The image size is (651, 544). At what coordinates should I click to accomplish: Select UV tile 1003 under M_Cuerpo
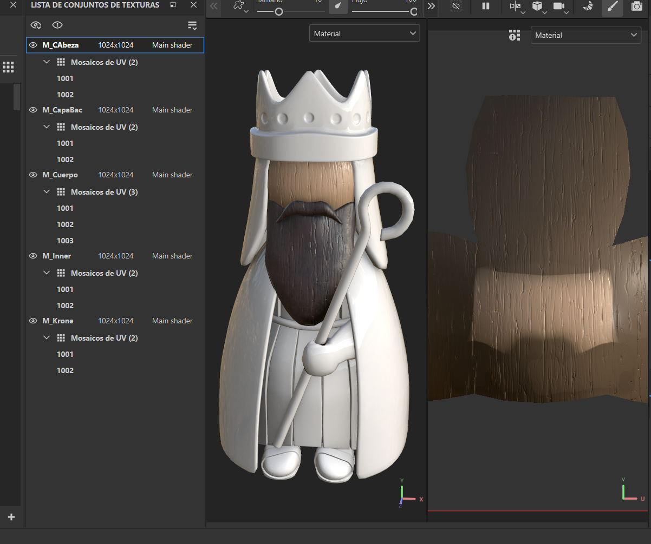(x=65, y=241)
